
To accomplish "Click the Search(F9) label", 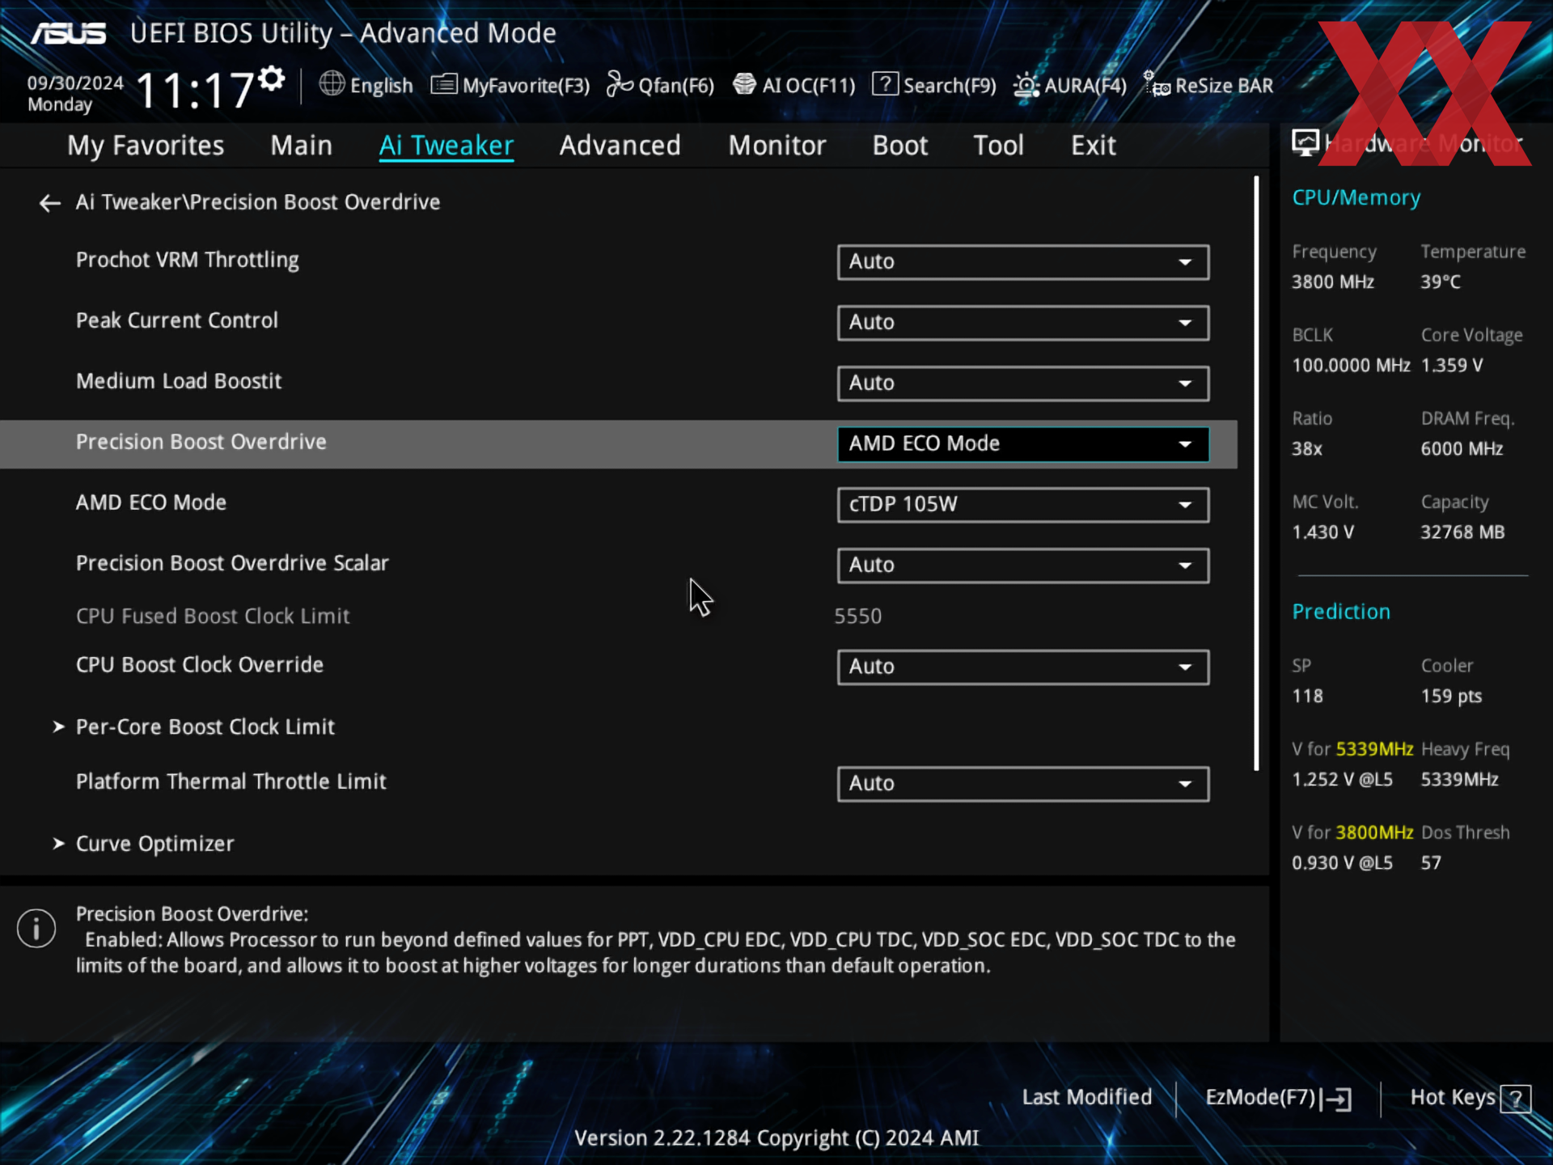I will pos(950,86).
